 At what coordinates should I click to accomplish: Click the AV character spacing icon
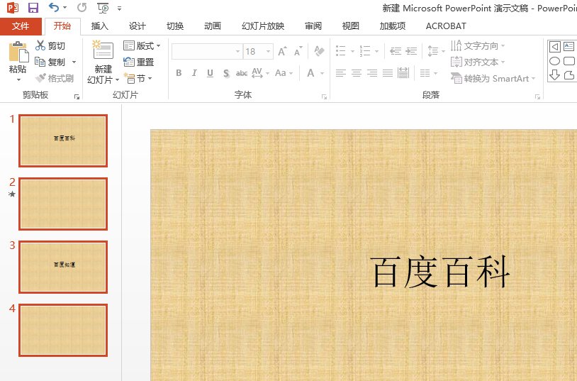(x=257, y=73)
